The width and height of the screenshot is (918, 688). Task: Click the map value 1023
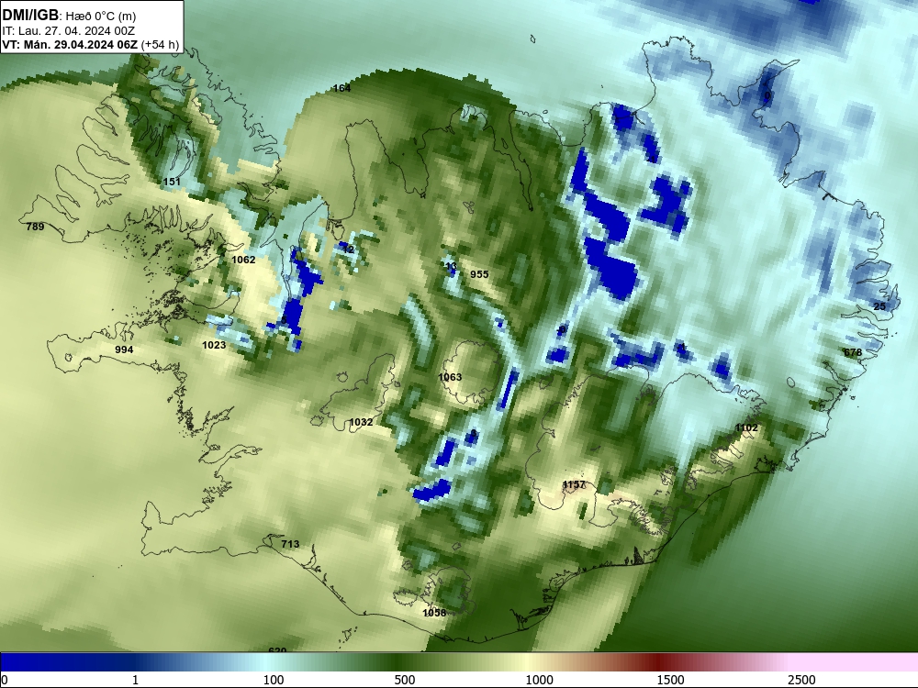pos(214,345)
